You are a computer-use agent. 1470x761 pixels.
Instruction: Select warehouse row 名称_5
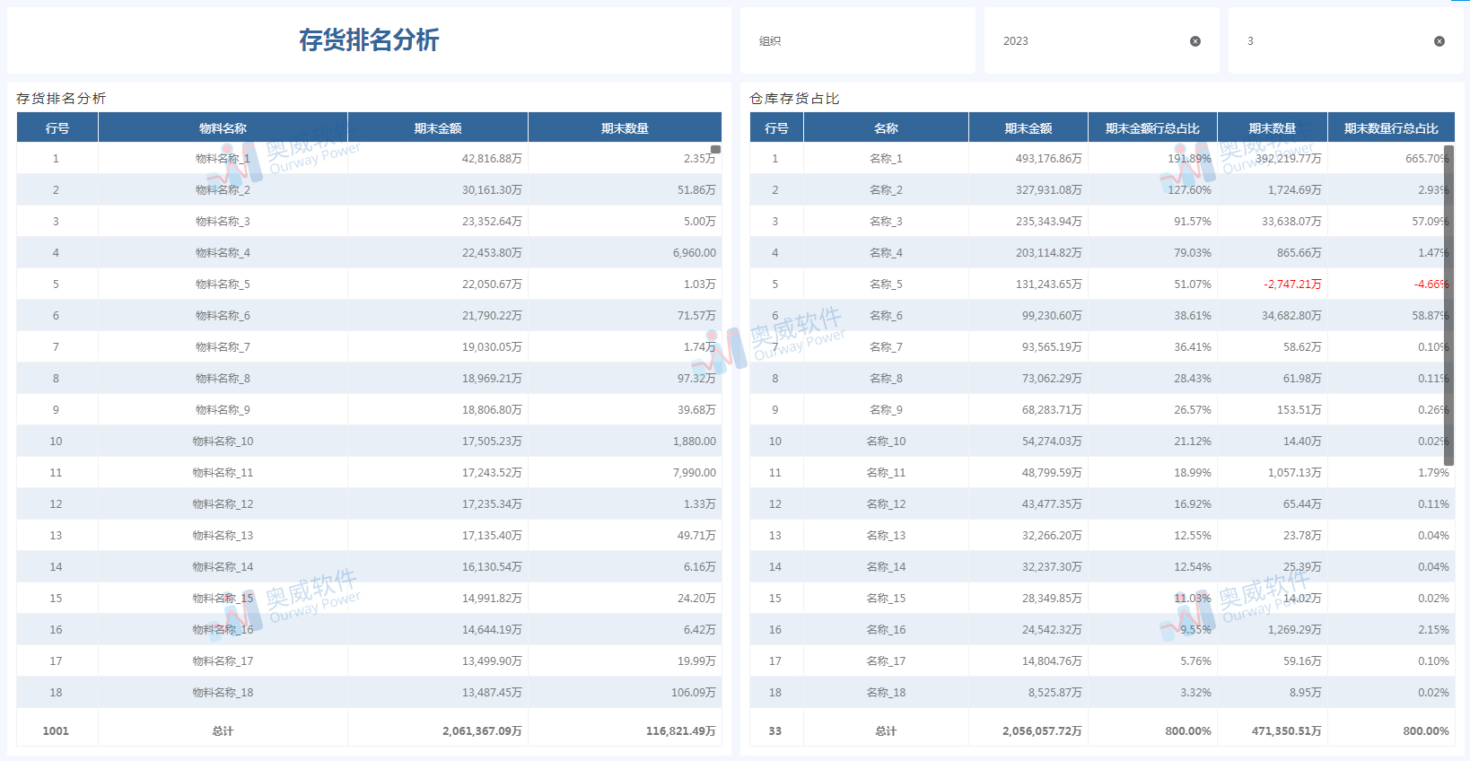point(1102,284)
